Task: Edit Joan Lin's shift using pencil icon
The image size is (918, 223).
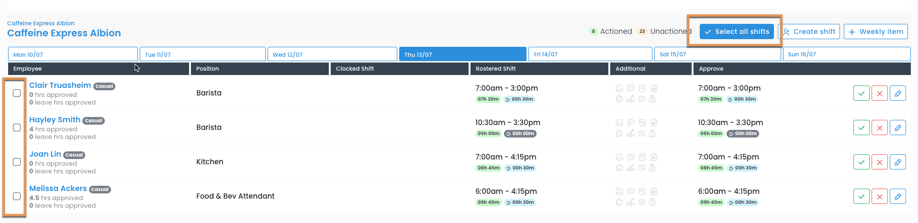Action: [x=897, y=162]
